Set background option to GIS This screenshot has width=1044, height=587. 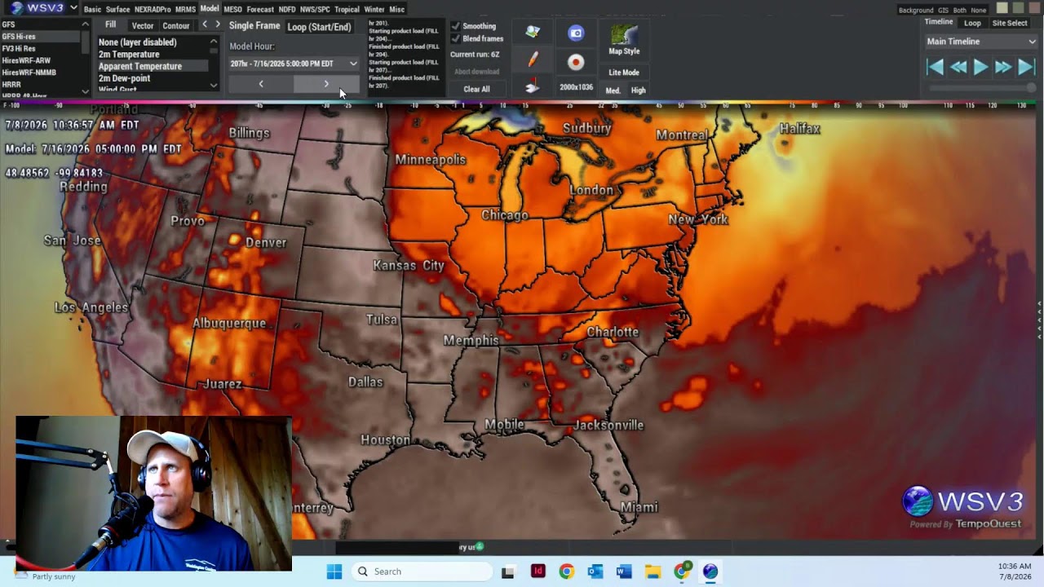tap(943, 10)
